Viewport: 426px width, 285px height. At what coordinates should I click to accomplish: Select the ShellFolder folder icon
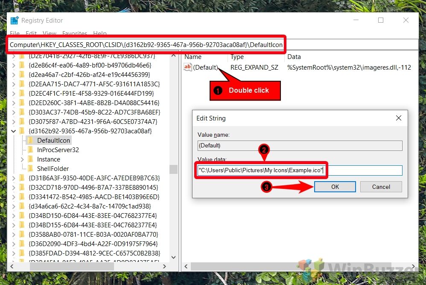coord(30,169)
